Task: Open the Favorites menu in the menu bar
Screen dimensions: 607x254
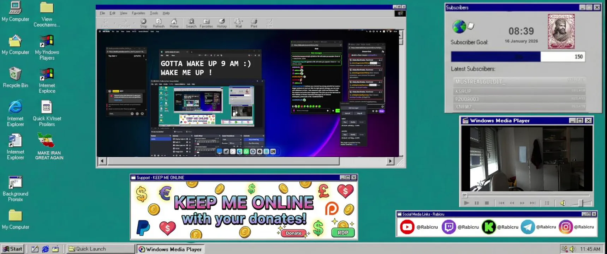Action: [138, 13]
